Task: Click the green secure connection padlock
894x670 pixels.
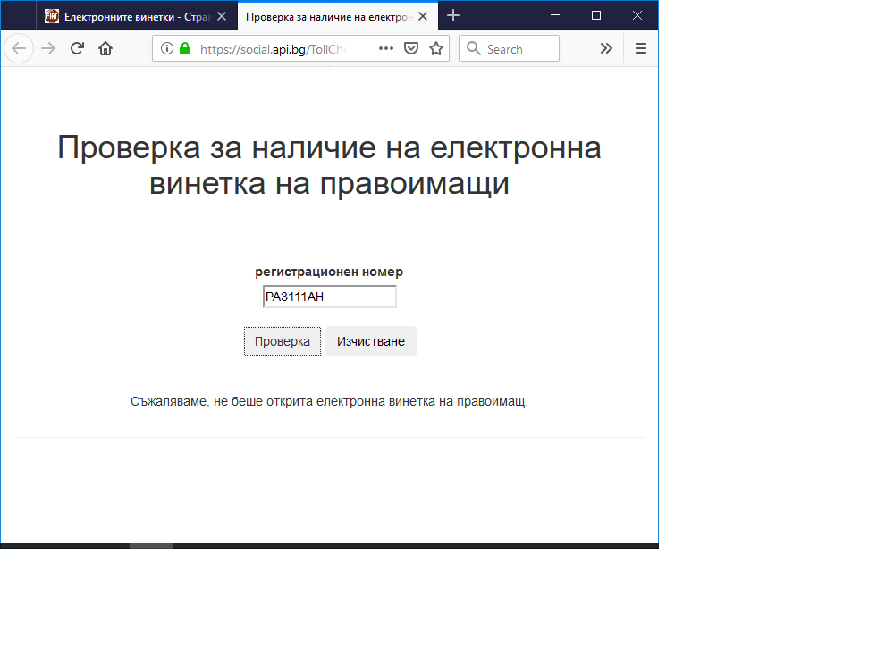Action: coord(185,49)
